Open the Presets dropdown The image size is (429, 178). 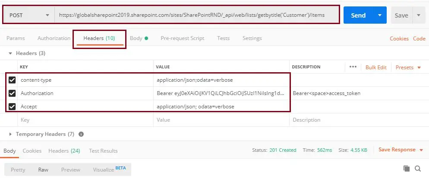tap(408, 68)
